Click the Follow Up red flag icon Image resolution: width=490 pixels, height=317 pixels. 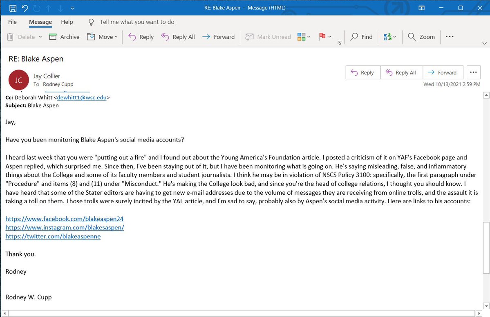[322, 36]
